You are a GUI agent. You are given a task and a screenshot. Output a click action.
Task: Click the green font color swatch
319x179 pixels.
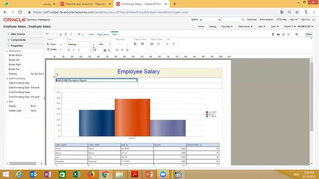105,50
